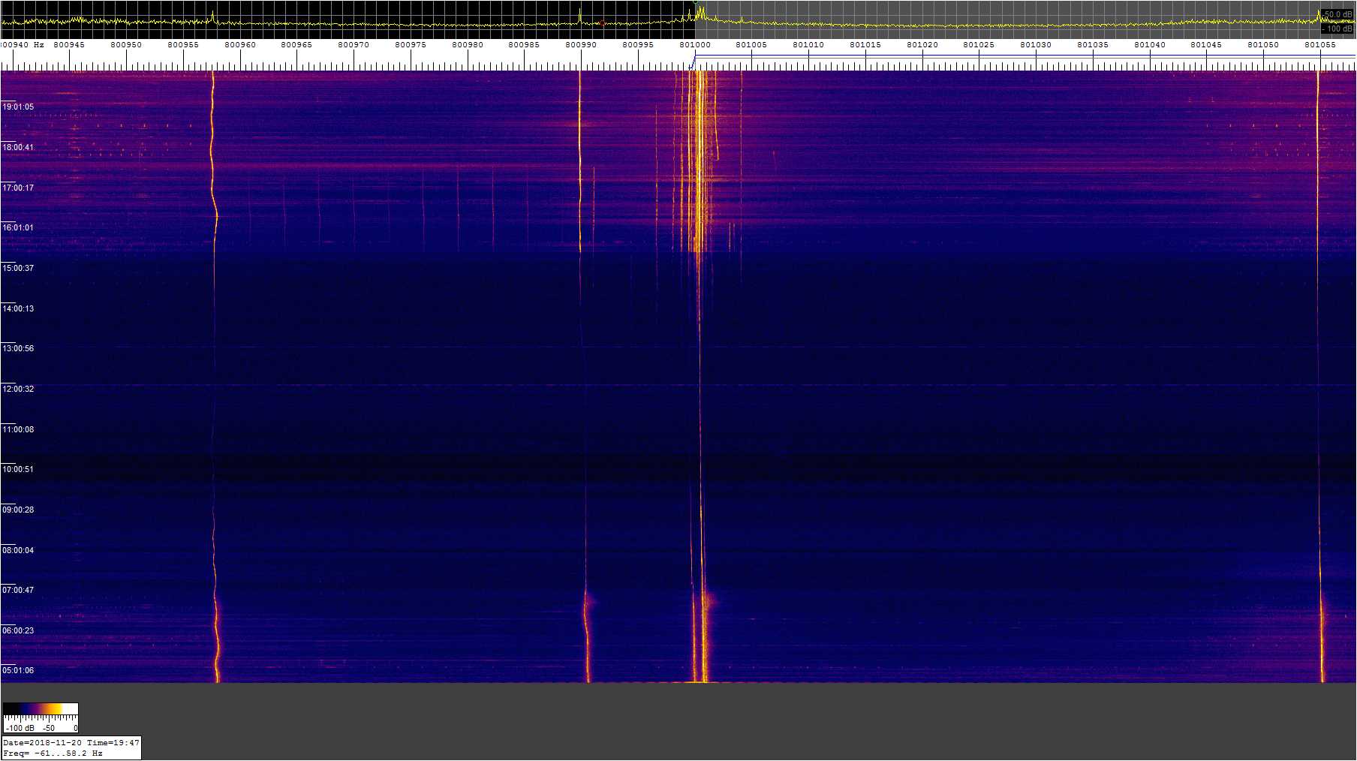Click the Date=2018-11-20 Time=19:47 info line
Screen dimensions: 1357x761
click(x=71, y=742)
